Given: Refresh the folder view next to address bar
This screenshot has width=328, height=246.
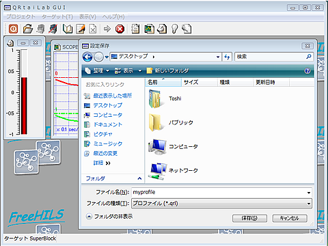Looking at the screenshot, I should click(227, 57).
